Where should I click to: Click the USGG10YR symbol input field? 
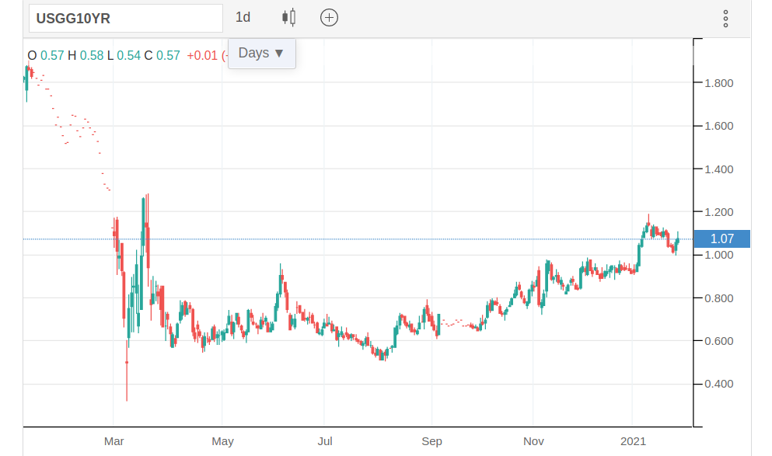pyautogui.click(x=126, y=19)
